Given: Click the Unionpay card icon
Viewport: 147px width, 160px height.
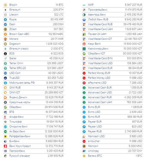Looking at the screenshot, I should click(x=84, y=151).
